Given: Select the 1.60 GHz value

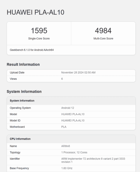Looking at the screenshot, I should pos(67,168).
